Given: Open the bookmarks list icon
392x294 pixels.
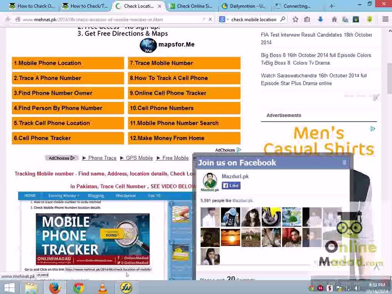Looking at the screenshot, I should tap(307, 19).
